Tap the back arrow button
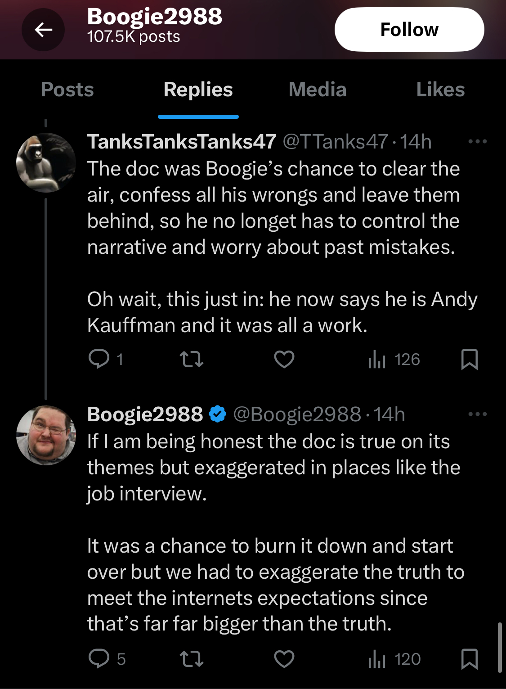The image size is (506, 689). (43, 30)
